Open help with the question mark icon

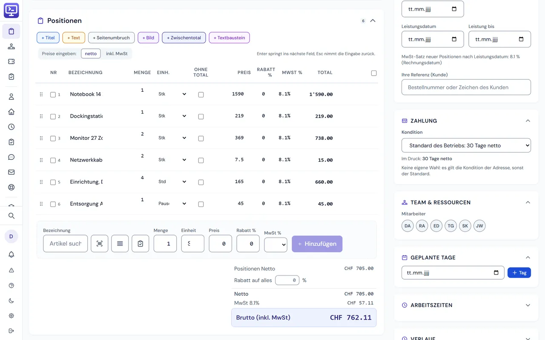(11, 286)
